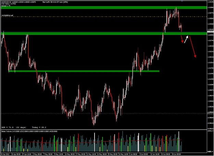
Task: Click the 27 Apr 16:00 date label
Action: point(26,154)
